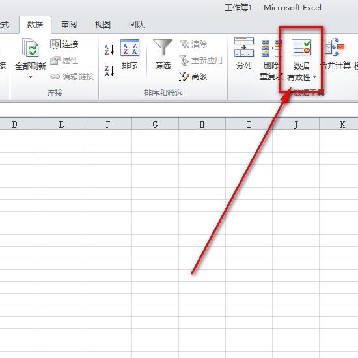Viewport: 358px width, 358px height.
Task: Click Remove Duplicates (删除重复项) icon
Action: [x=271, y=48]
